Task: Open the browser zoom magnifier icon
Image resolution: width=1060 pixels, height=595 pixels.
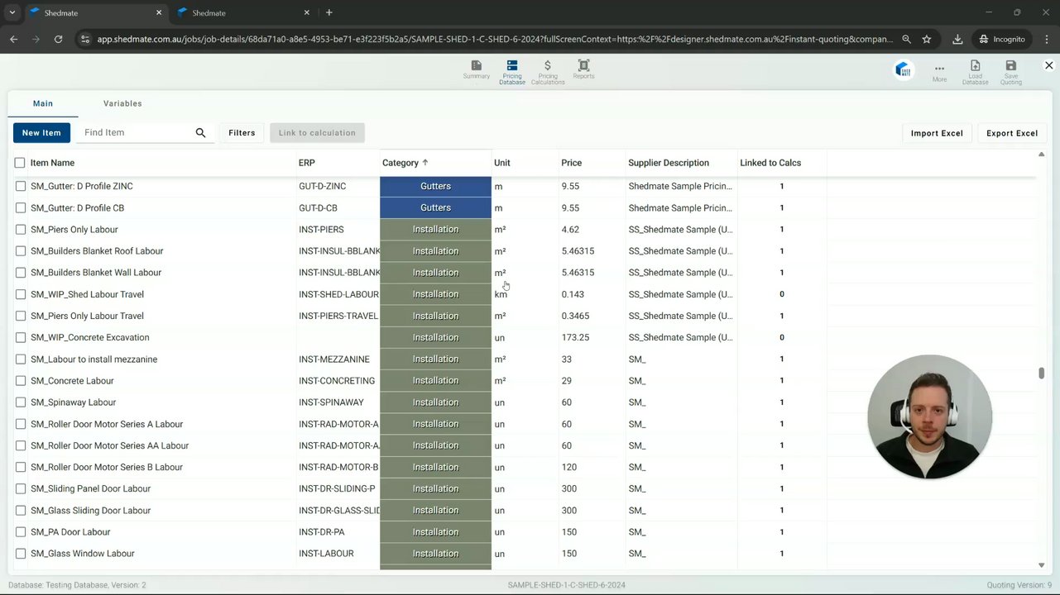Action: coord(906,39)
